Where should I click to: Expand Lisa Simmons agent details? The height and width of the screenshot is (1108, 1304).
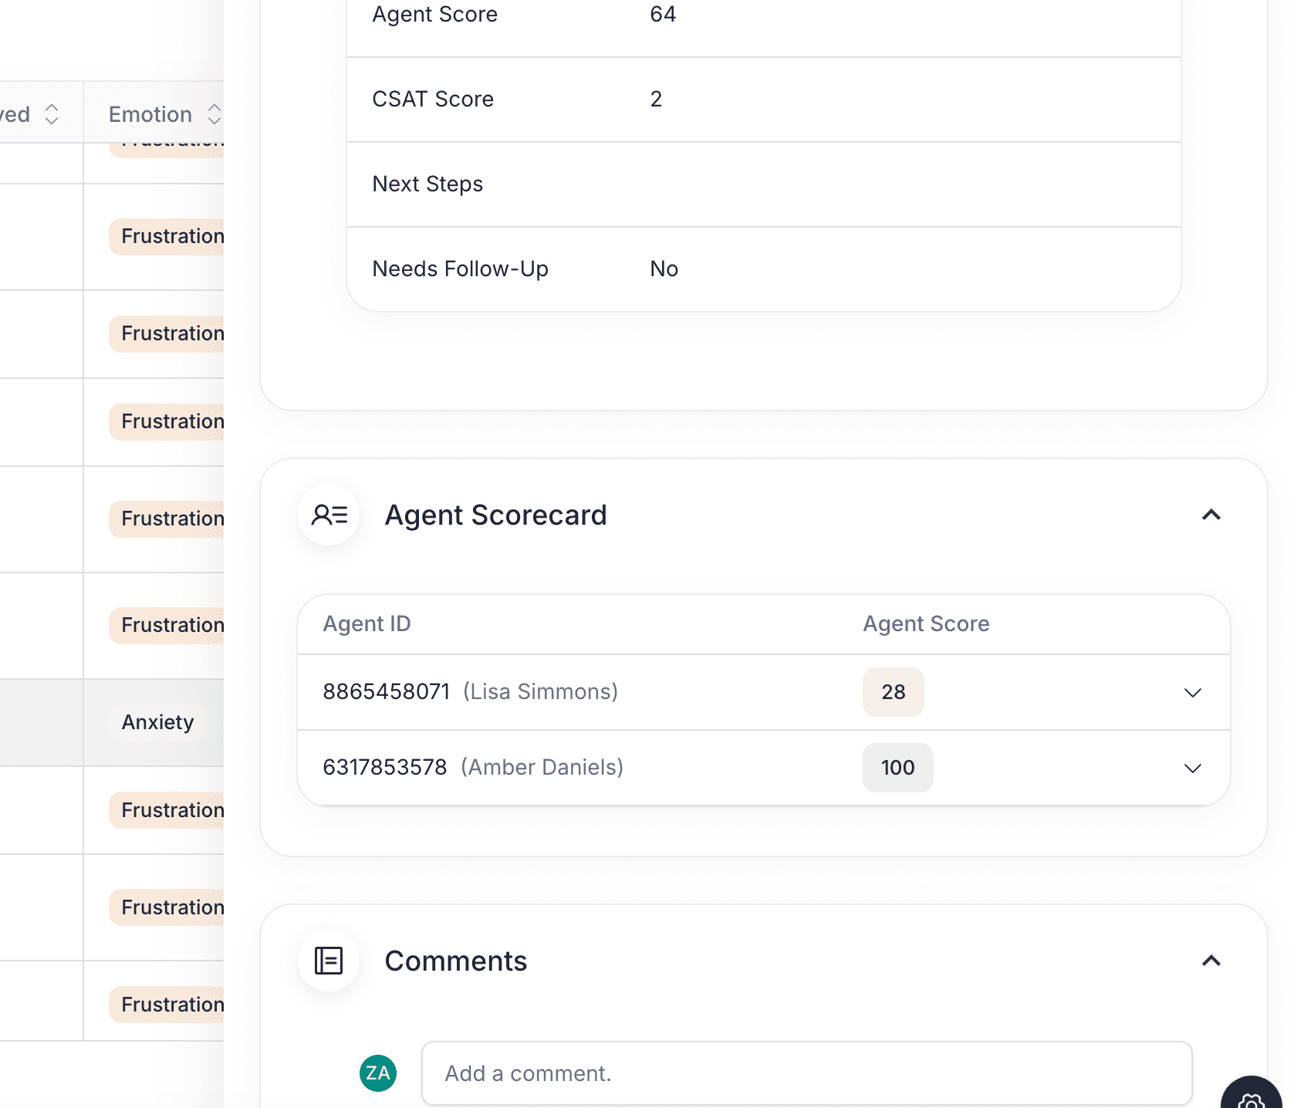(1193, 692)
